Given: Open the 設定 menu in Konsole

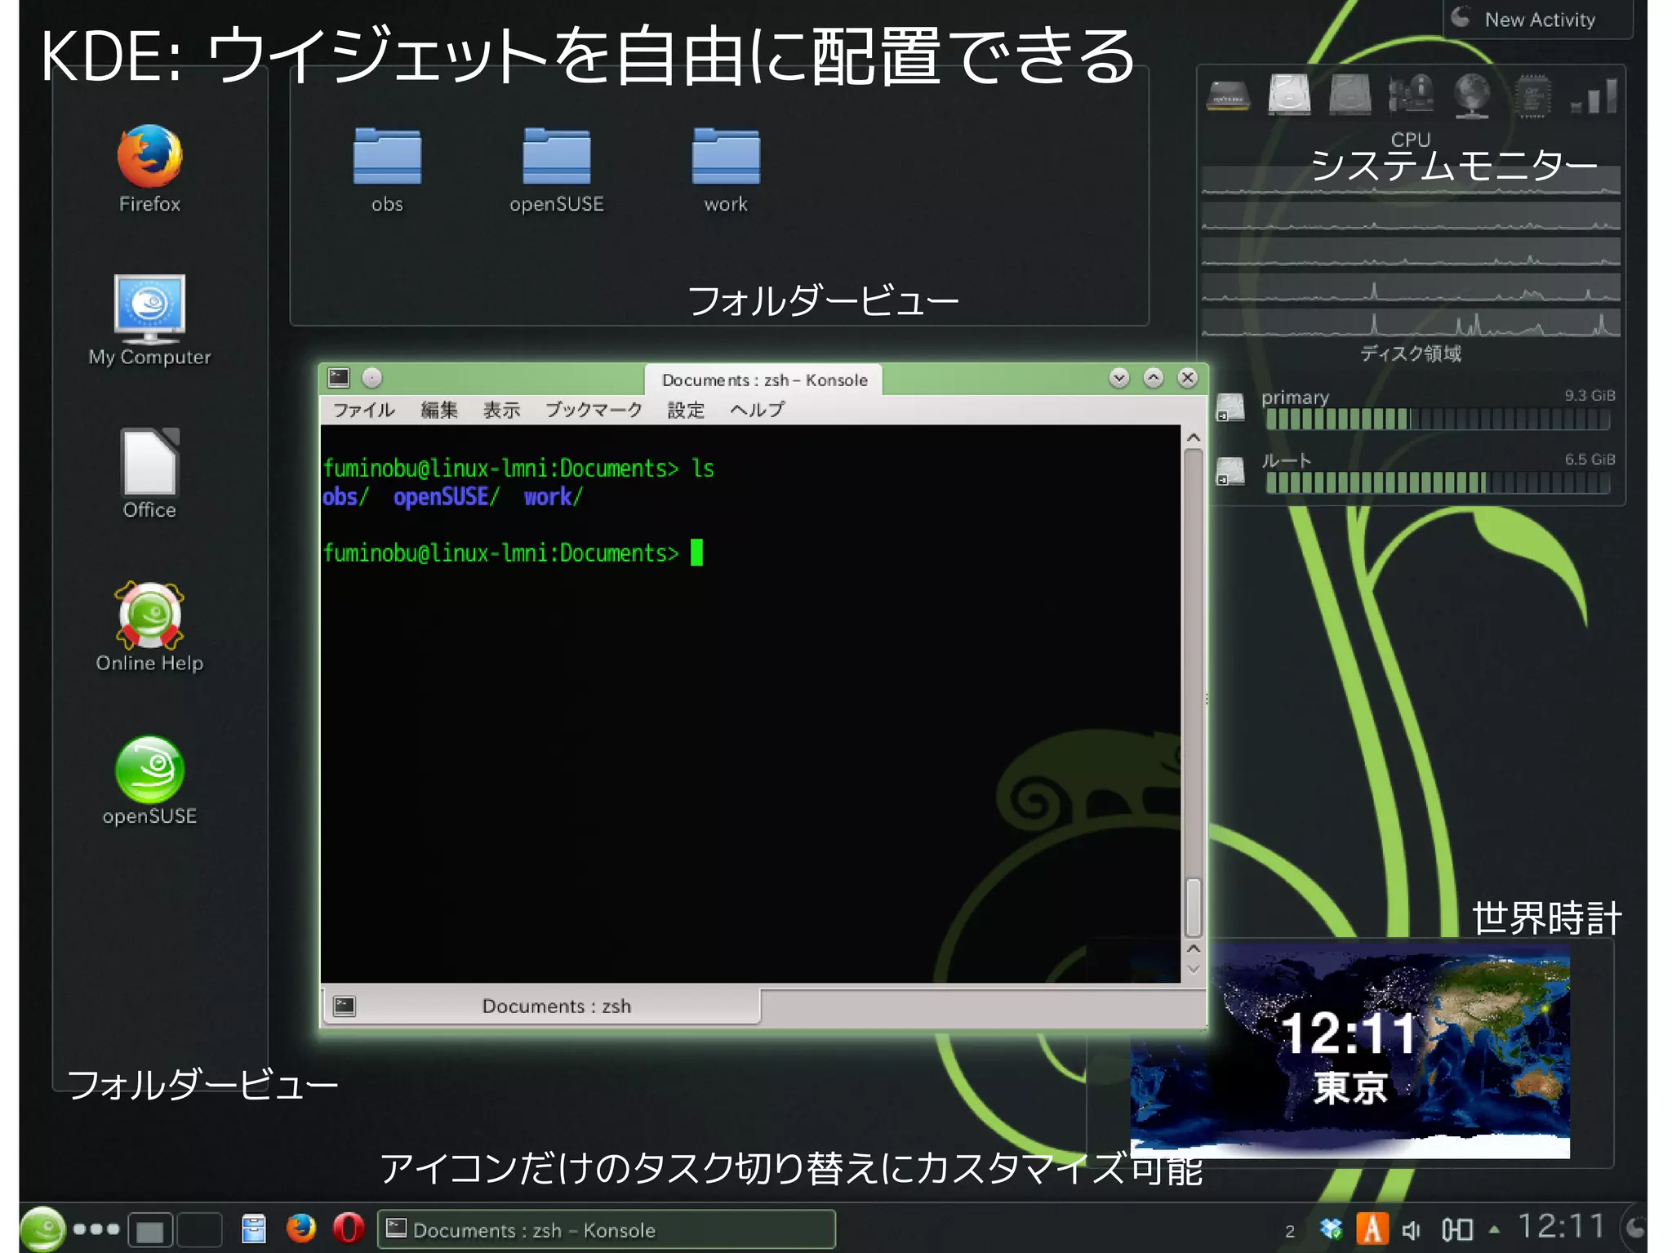Looking at the screenshot, I should pyautogui.click(x=686, y=410).
